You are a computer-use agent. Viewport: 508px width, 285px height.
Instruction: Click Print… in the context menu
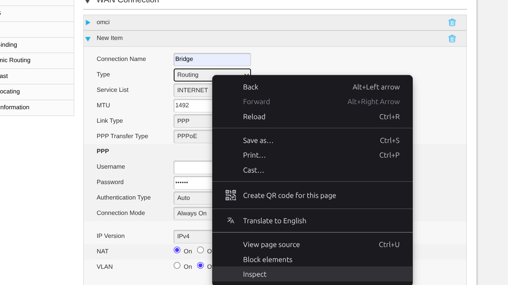pyautogui.click(x=254, y=155)
